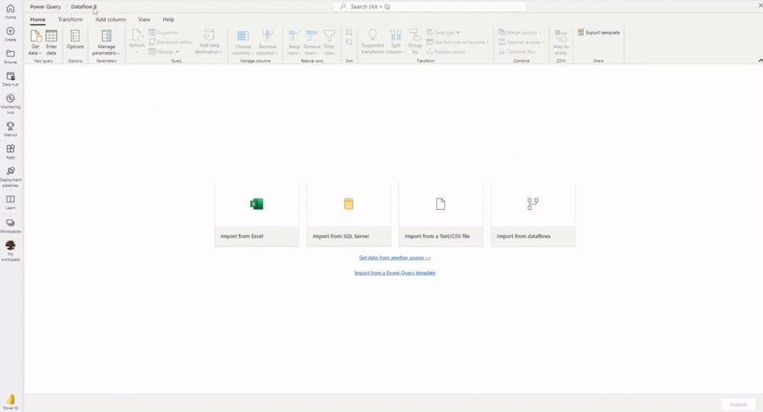The image size is (763, 412).
Task: Open Data hub in left sidebar
Action: tap(10, 79)
